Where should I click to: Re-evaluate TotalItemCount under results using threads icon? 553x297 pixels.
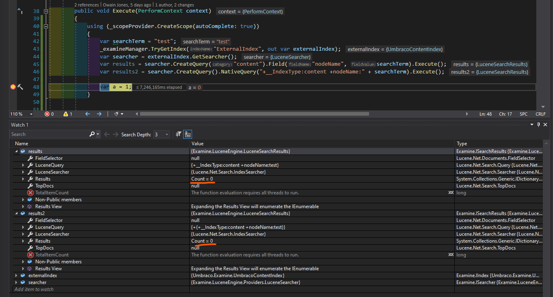451,193
